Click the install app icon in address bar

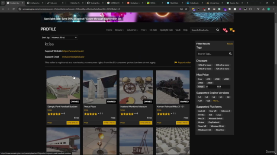coord(181,9)
